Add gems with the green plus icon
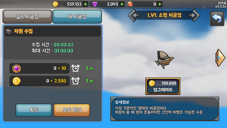The width and height of the screenshot is (227, 128). tap(122, 4)
